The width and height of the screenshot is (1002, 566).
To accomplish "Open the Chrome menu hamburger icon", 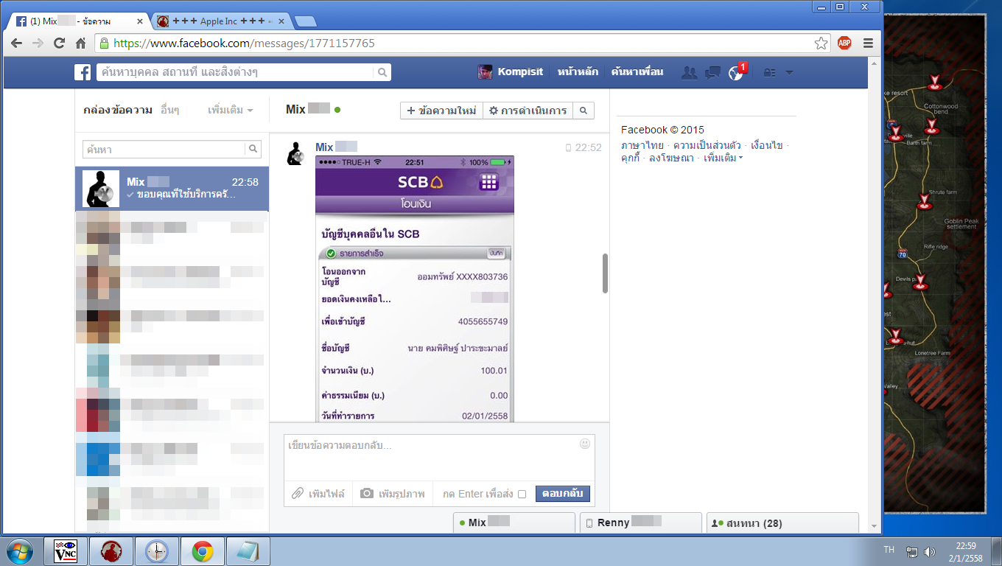I will (868, 43).
